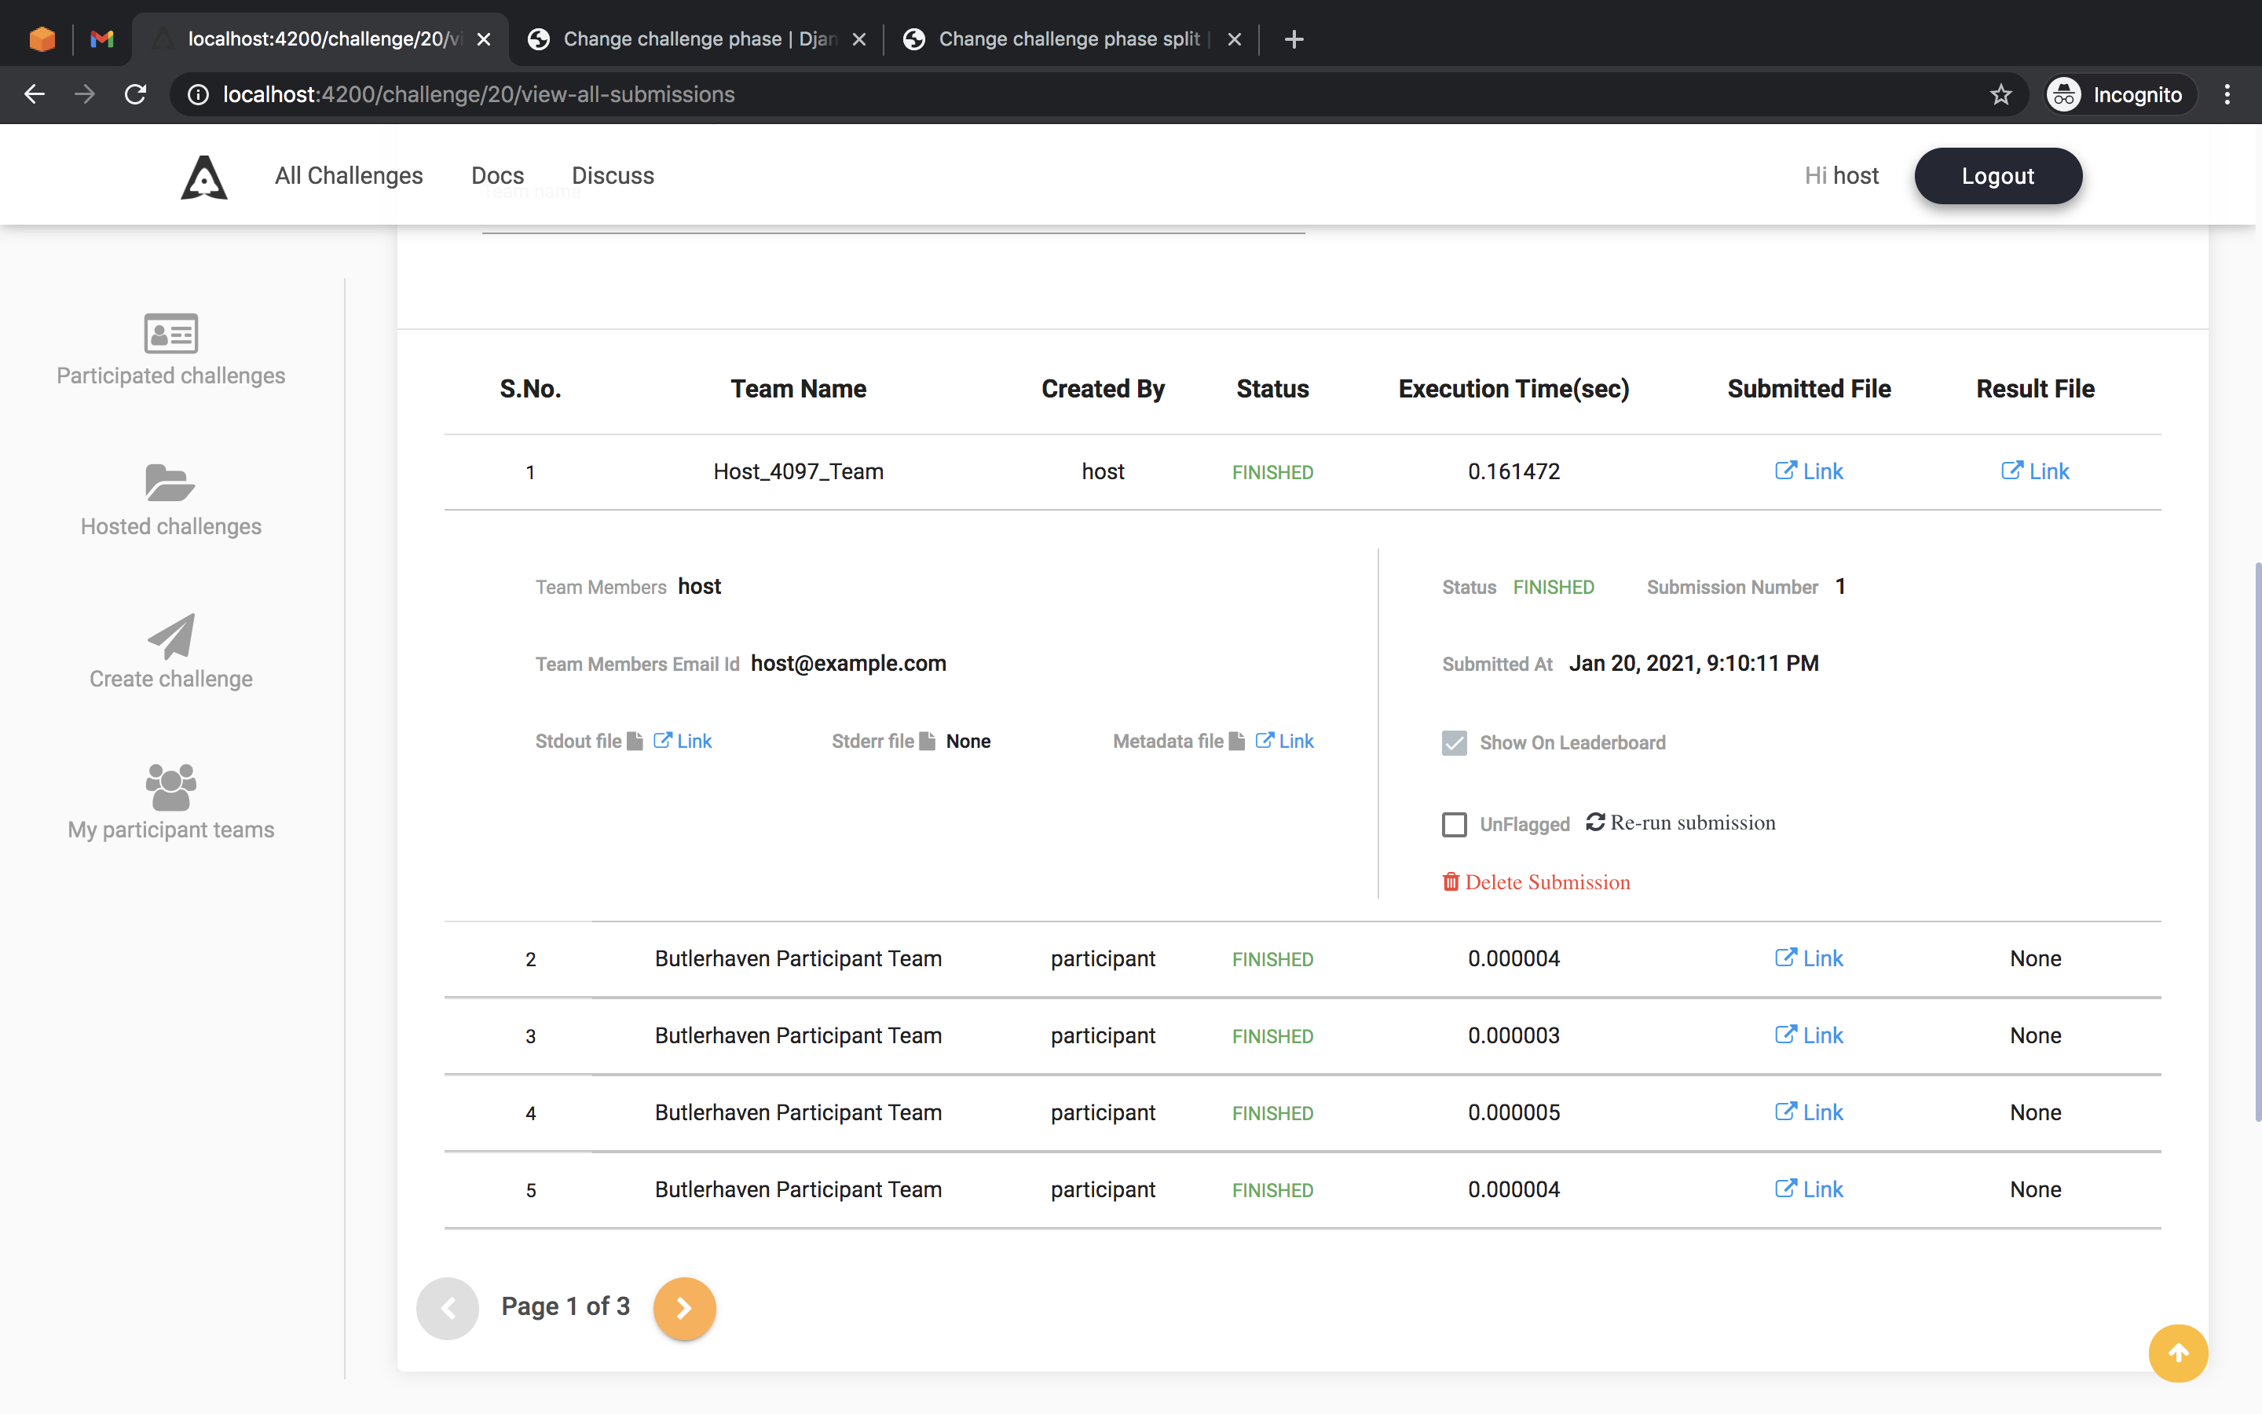The image size is (2262, 1414).
Task: Click the Logout button
Action: pos(1997,176)
